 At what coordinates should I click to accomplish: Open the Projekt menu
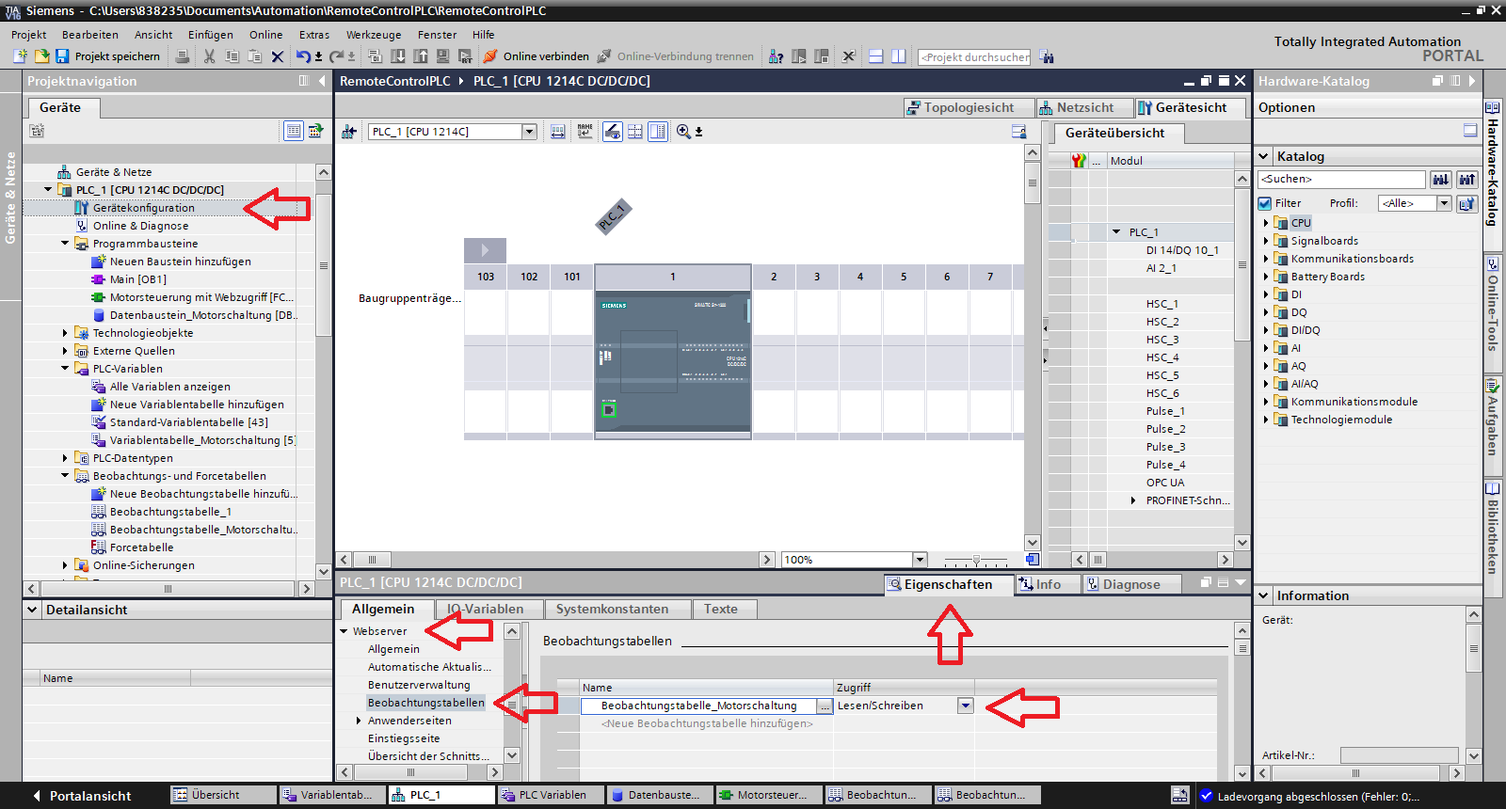pos(29,35)
